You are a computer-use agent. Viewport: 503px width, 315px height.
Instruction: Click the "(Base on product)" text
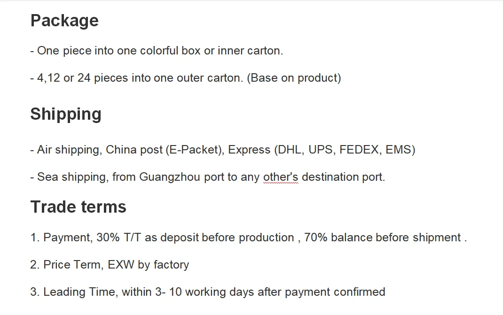coord(296,78)
